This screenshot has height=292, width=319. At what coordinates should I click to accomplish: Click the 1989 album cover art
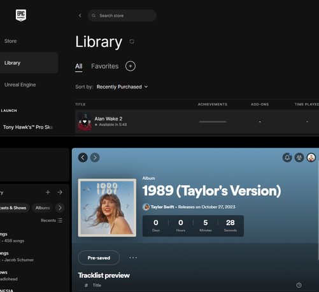107,207
